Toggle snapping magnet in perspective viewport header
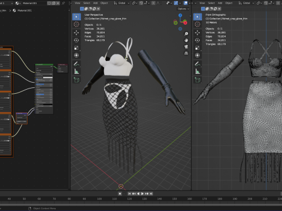282x211 pixels. (141, 3)
